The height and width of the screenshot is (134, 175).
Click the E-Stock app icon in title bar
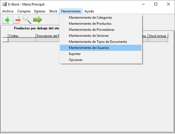(x=4, y=4)
